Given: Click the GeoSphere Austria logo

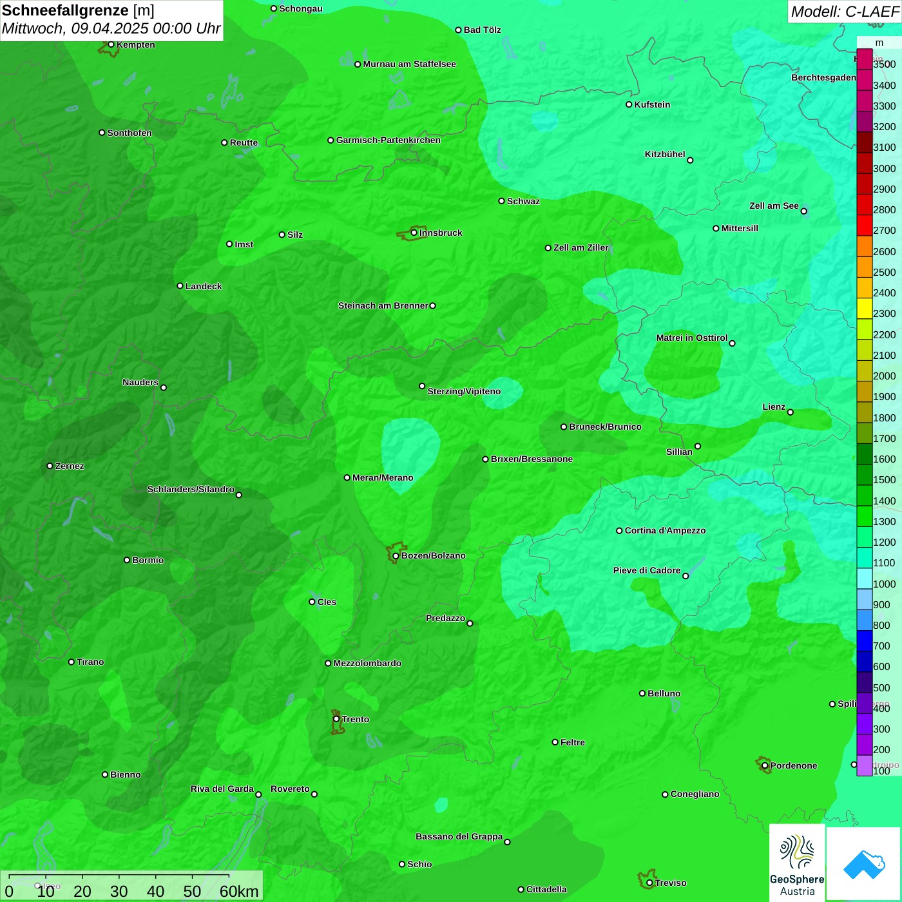Looking at the screenshot, I should pyautogui.click(x=797, y=863).
